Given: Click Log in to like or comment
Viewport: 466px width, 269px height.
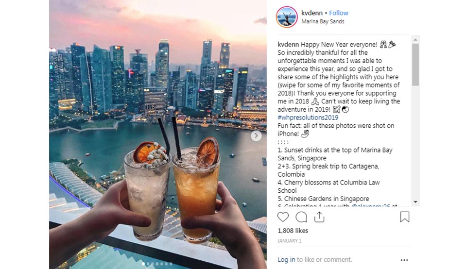Looking at the screenshot, I should click(x=286, y=259).
